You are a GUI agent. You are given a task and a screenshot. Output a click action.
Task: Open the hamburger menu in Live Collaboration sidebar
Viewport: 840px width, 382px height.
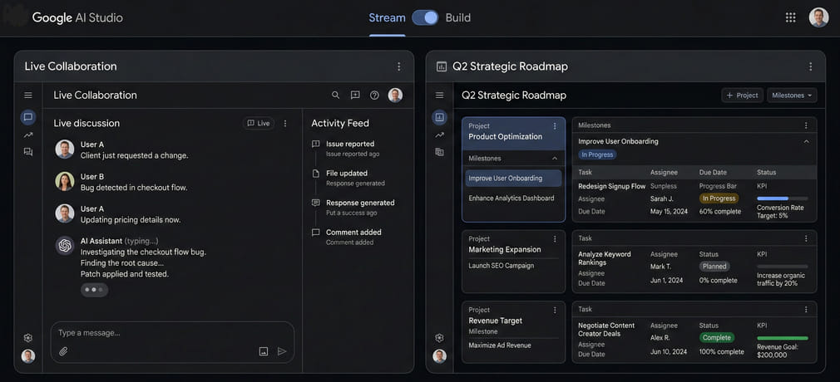[x=28, y=95]
